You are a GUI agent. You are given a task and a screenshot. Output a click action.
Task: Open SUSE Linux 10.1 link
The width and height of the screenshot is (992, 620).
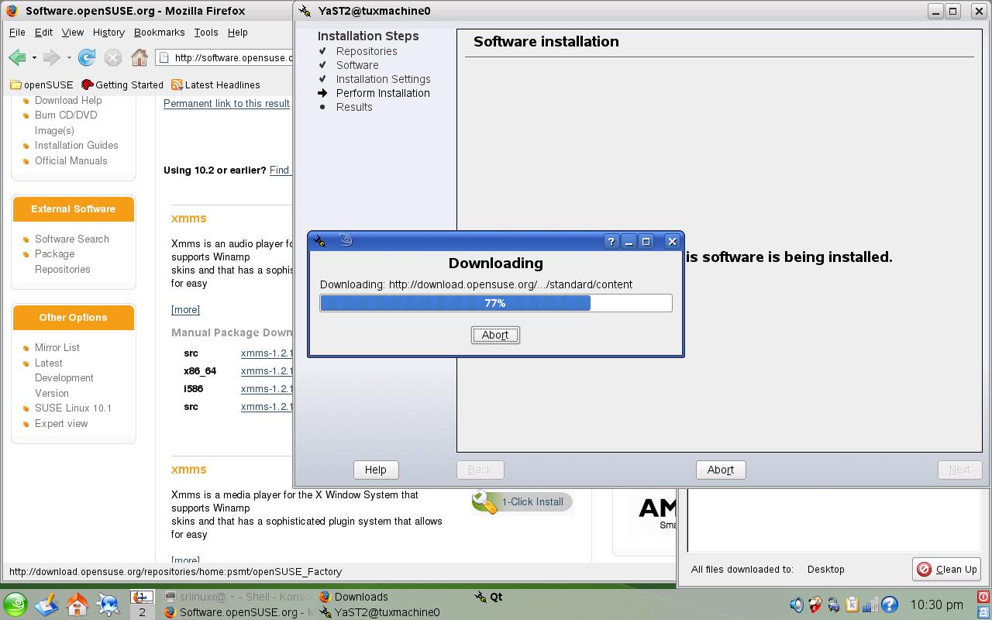[73, 408]
